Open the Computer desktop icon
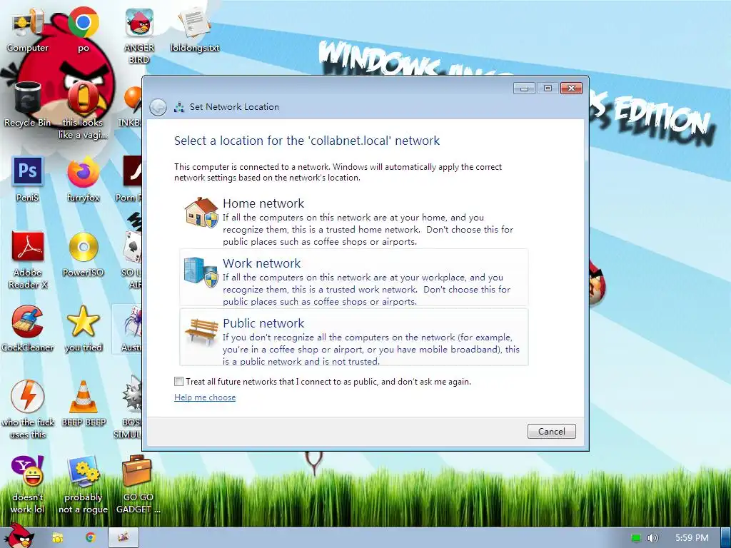 click(x=28, y=28)
